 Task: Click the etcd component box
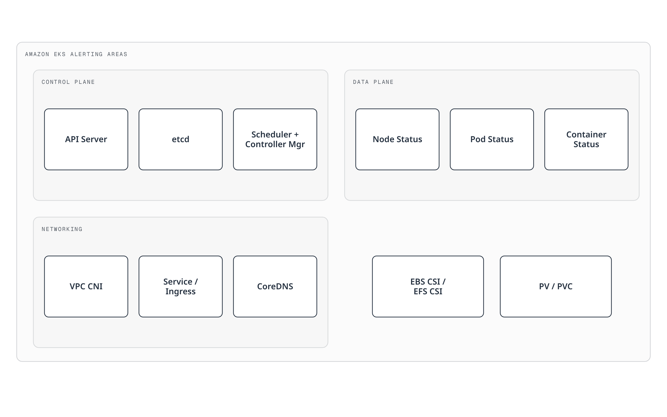[x=181, y=139]
